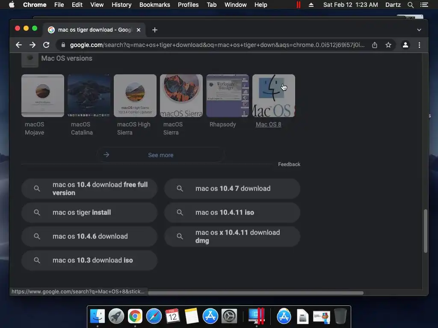Screen dimensions: 438x328
Task: Open the Profiles menu
Action: (x=188, y=5)
